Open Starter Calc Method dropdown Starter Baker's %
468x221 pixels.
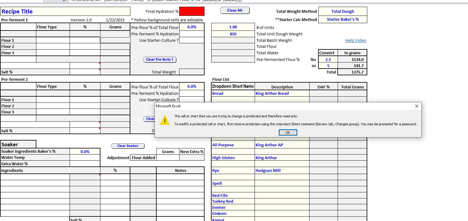(343, 19)
